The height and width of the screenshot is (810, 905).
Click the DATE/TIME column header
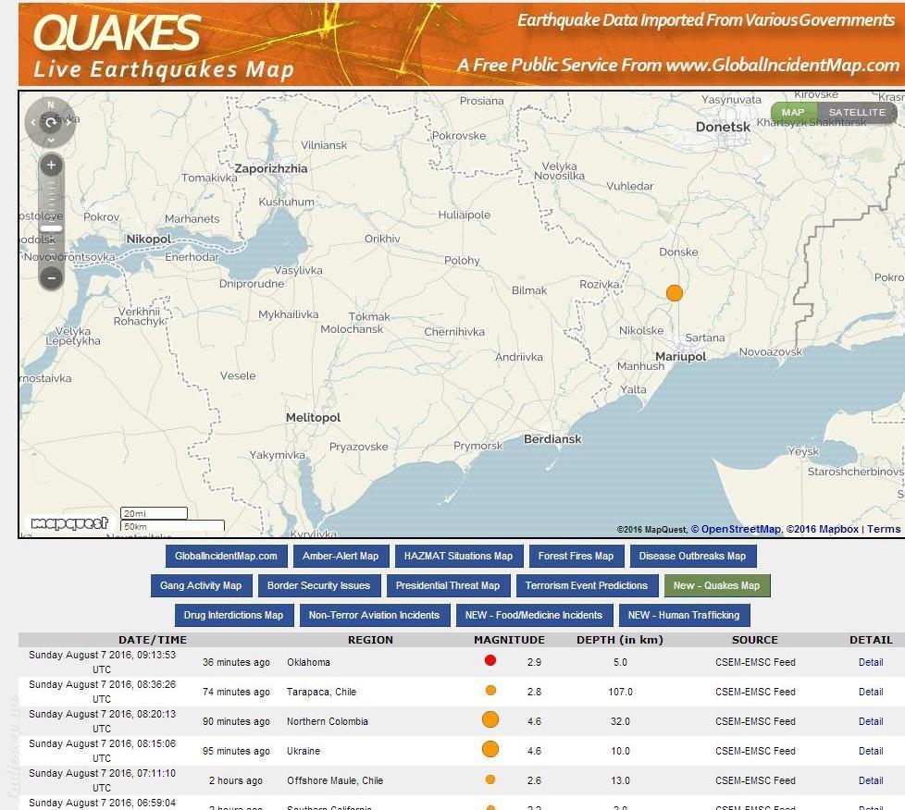click(153, 640)
